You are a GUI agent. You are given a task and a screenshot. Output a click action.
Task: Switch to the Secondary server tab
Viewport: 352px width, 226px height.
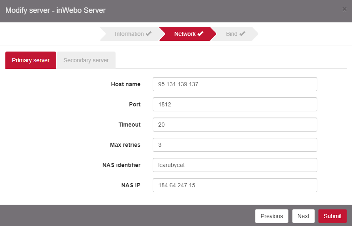[x=86, y=60]
